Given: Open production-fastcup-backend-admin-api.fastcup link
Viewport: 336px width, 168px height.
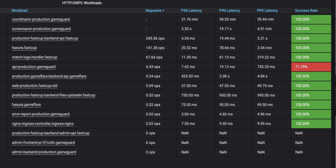Looking at the screenshot, I should pos(51,133).
